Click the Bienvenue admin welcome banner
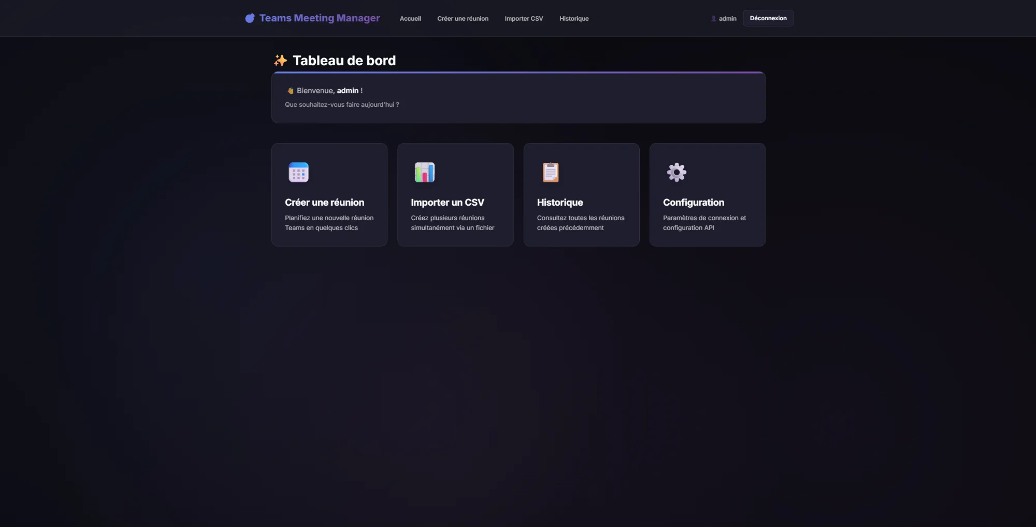This screenshot has width=1036, height=527. pos(518,97)
